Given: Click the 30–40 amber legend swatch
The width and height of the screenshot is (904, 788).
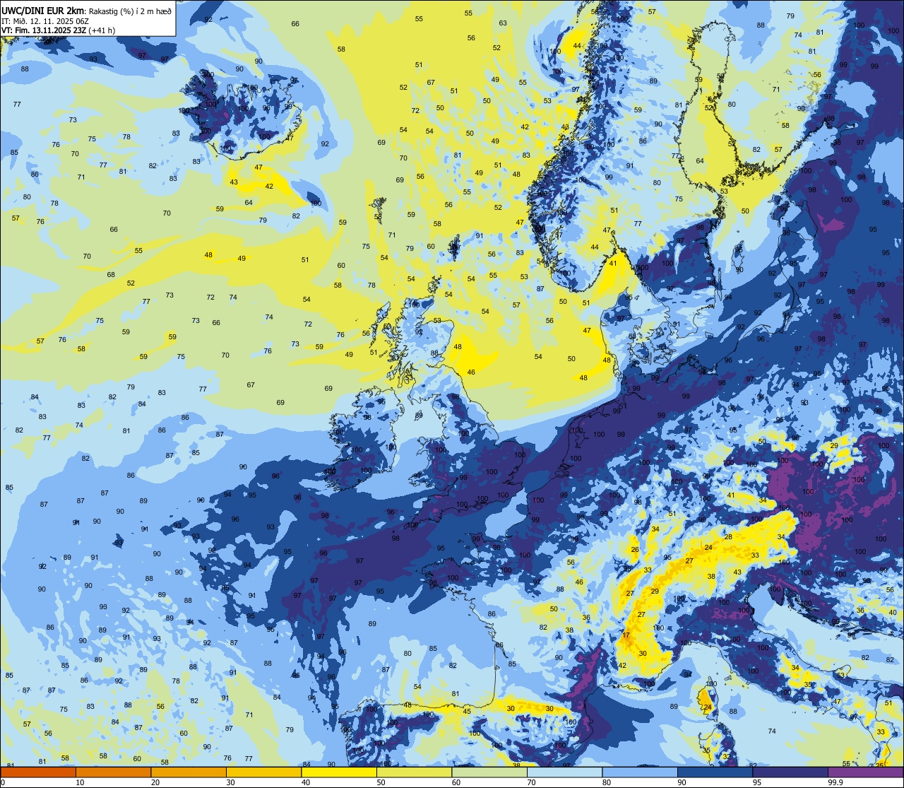Looking at the screenshot, I should point(263,772).
